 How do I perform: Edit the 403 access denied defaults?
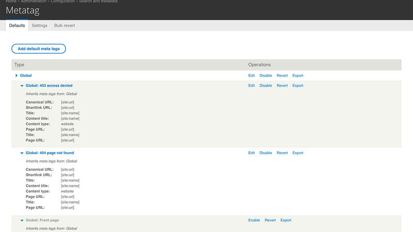click(x=251, y=86)
